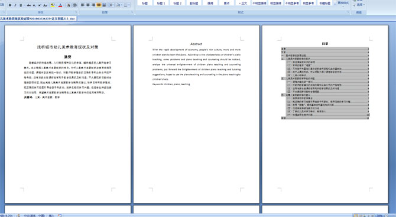Viewport: 396px width, 217px height.
Task: Center align the text
Action: click(x=88, y=5)
